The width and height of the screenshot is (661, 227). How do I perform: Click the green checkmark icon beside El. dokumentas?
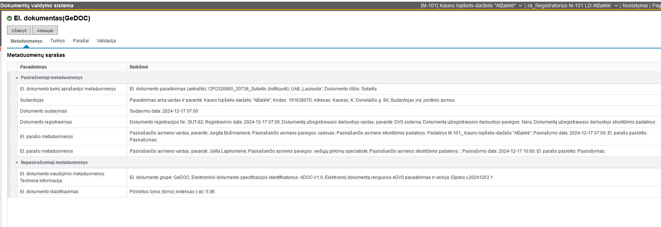pyautogui.click(x=10, y=18)
